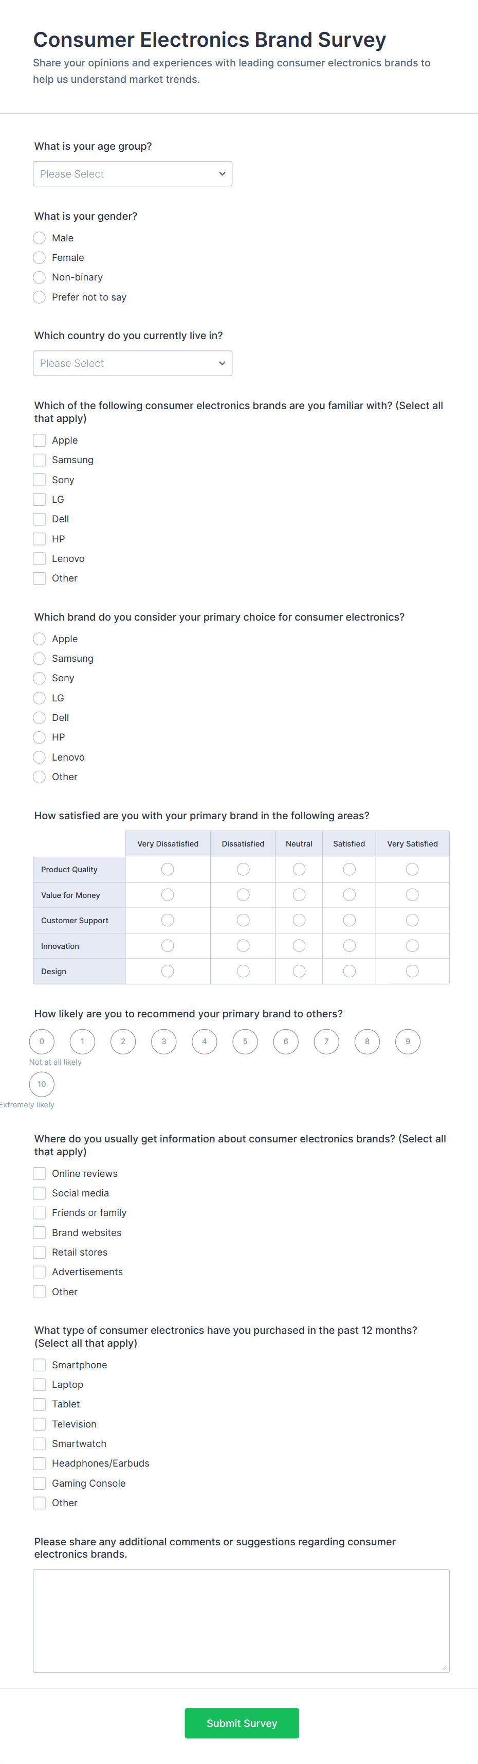Tick the Lenovo familiar brand checkbox
This screenshot has width=478, height=1764.
click(40, 559)
